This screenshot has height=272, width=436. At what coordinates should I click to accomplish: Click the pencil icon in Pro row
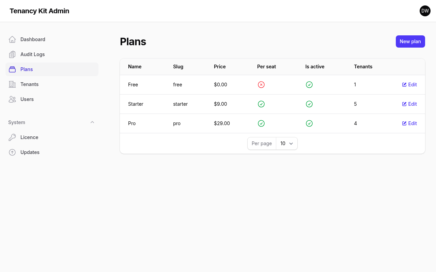click(404, 123)
